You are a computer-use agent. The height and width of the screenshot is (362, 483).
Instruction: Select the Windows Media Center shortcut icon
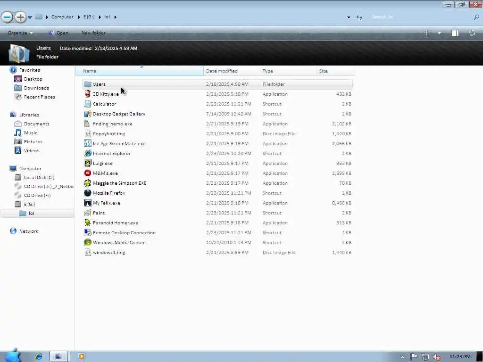(88, 242)
